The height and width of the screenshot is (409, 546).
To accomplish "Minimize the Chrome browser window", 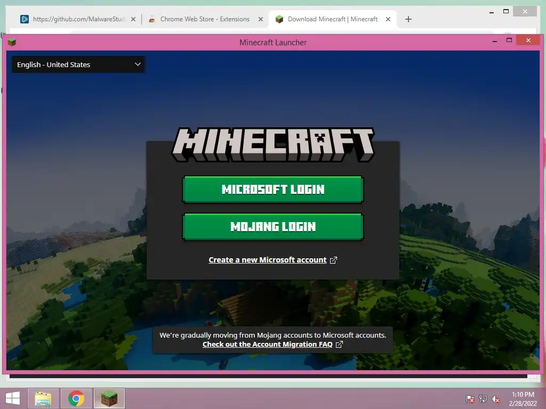I will coord(492,12).
